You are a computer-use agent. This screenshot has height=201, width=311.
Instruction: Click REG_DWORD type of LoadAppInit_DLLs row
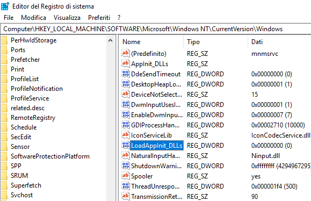(x=205, y=146)
